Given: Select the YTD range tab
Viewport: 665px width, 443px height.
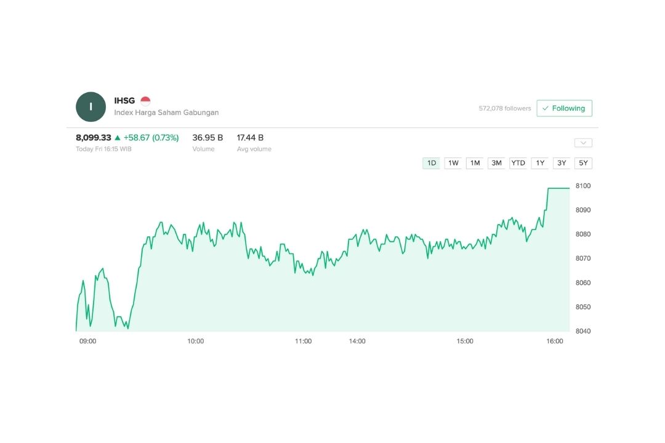Looking at the screenshot, I should point(518,163).
